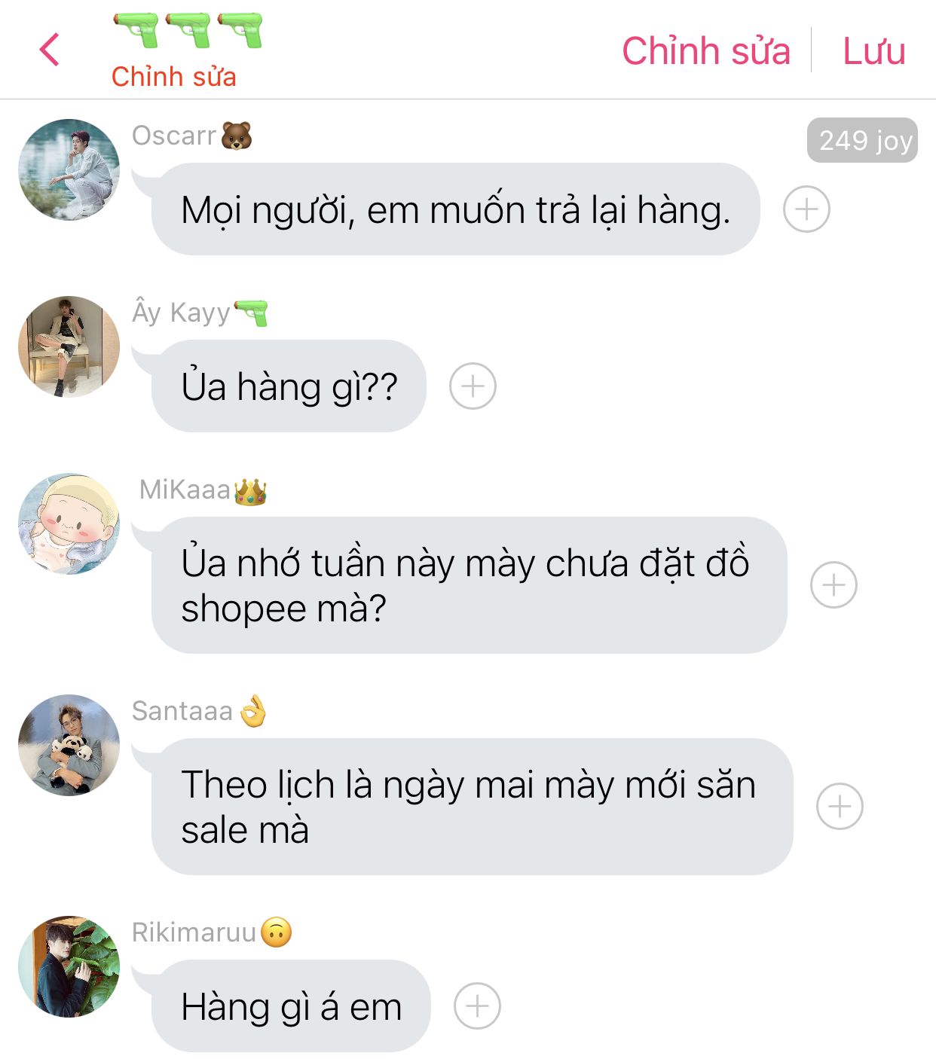The height and width of the screenshot is (1059, 936).
Task: Click plus icon beside MiKaaa's shopee message
Action: [x=834, y=584]
